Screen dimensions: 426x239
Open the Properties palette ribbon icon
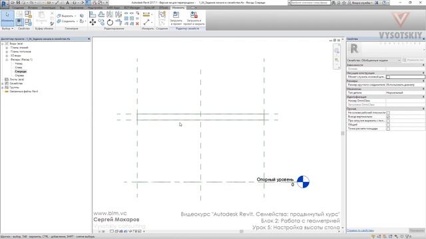click(19, 22)
